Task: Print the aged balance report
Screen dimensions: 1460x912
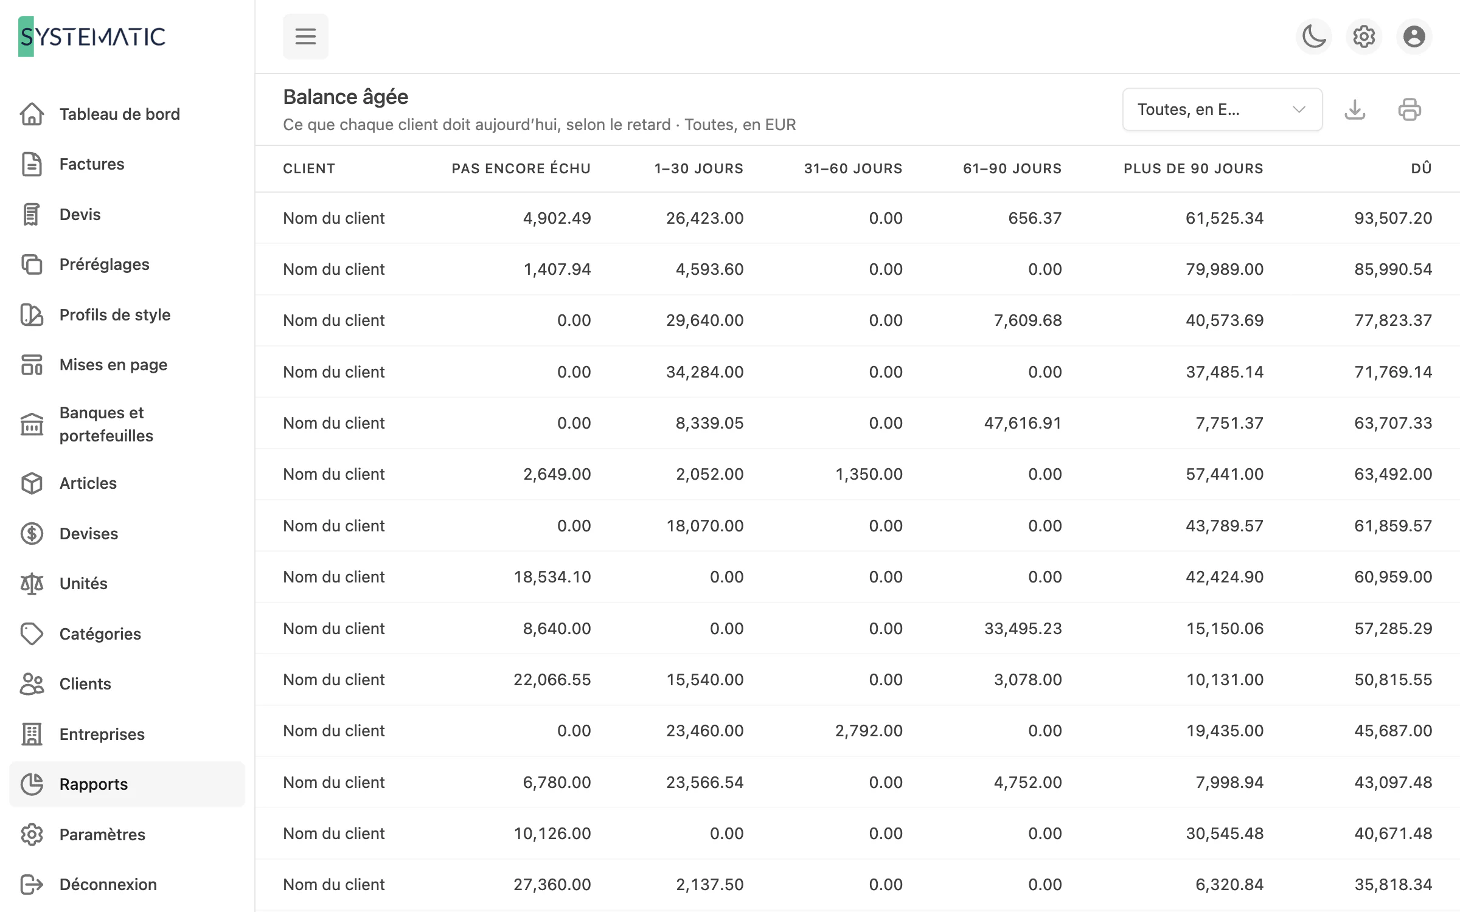Action: pos(1410,109)
